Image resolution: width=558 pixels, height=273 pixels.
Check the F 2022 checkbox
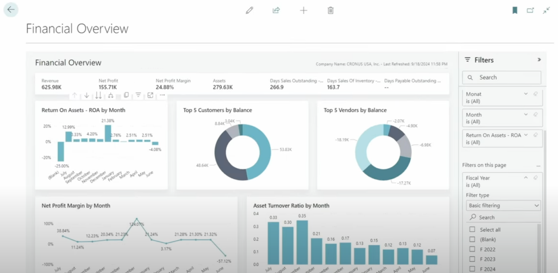coord(472,249)
